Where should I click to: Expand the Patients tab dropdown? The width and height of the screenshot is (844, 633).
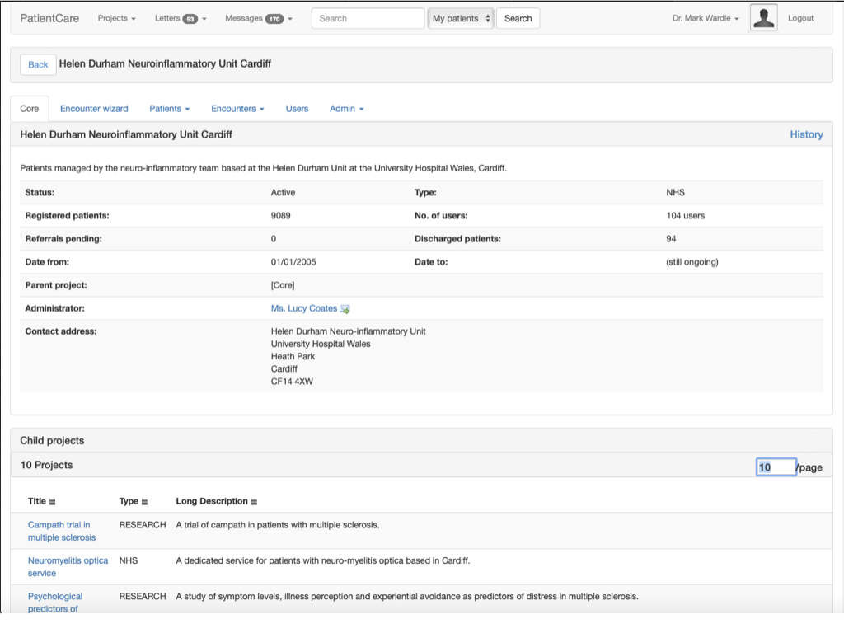point(169,109)
